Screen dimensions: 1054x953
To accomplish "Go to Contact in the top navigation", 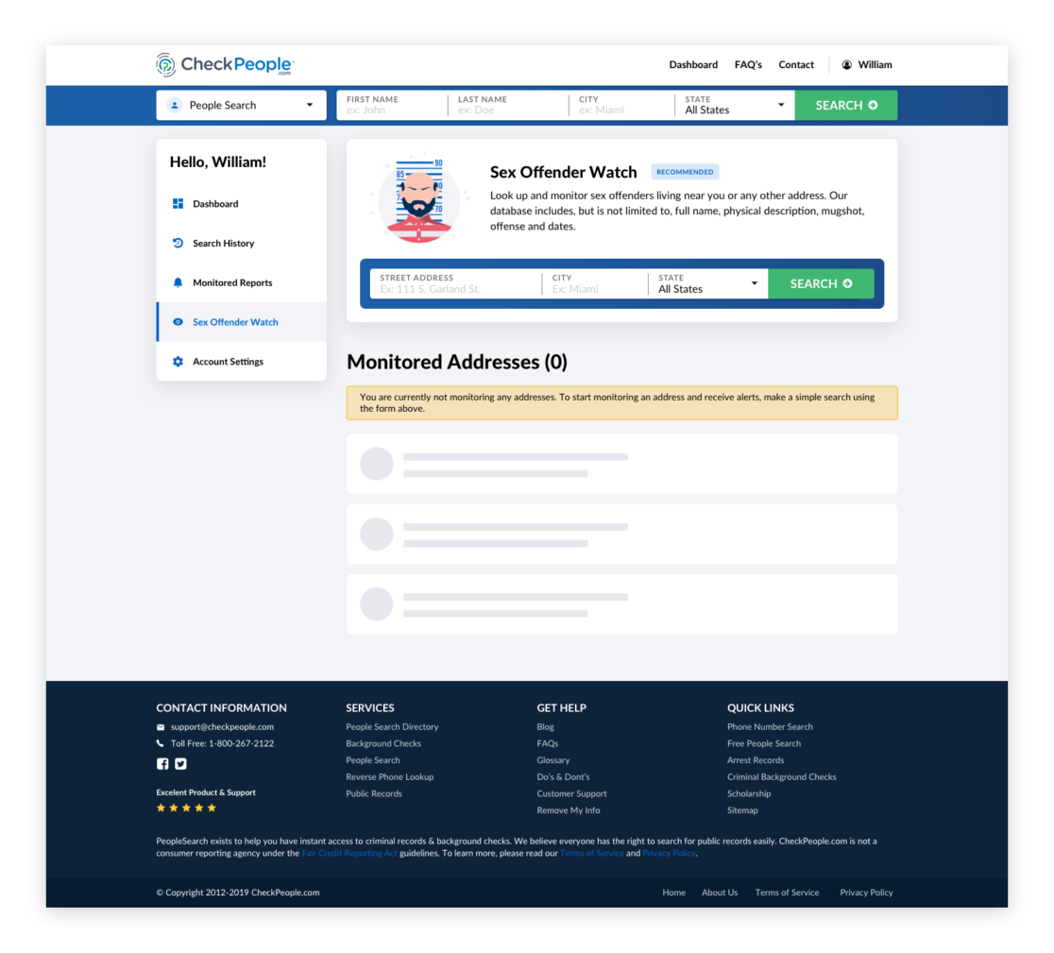I will [x=796, y=65].
